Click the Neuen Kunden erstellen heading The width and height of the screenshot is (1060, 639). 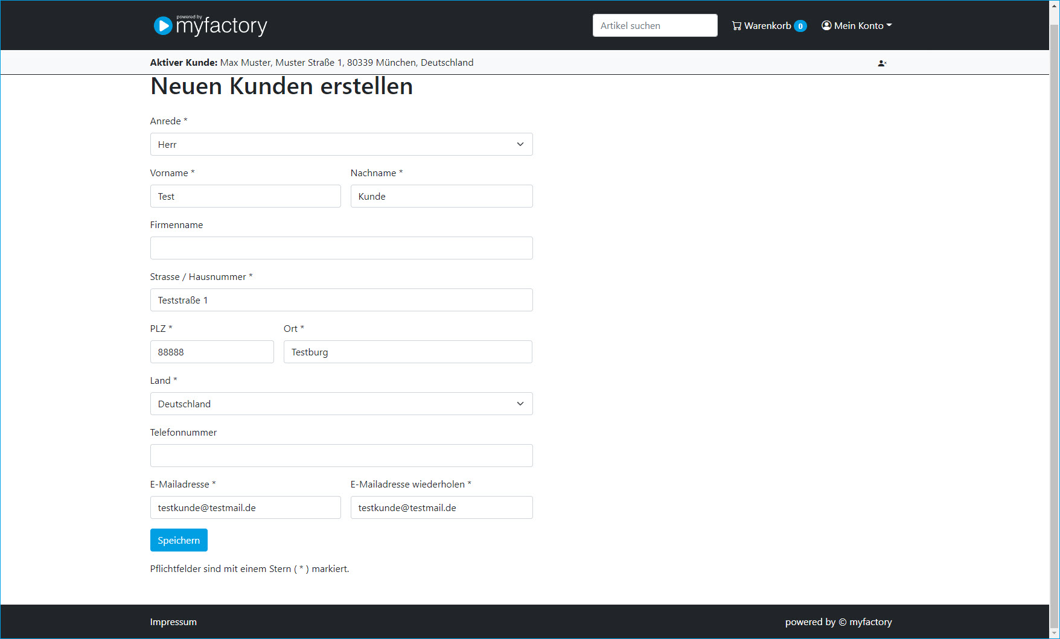click(281, 86)
